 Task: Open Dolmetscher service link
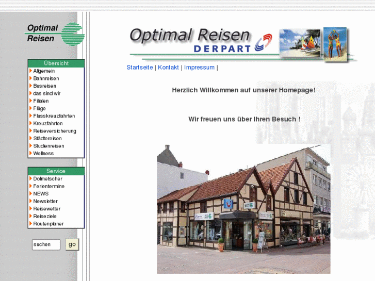coord(48,179)
